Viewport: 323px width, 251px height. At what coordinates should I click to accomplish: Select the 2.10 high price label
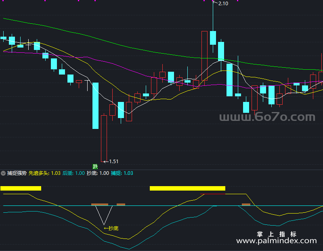(x=223, y=4)
